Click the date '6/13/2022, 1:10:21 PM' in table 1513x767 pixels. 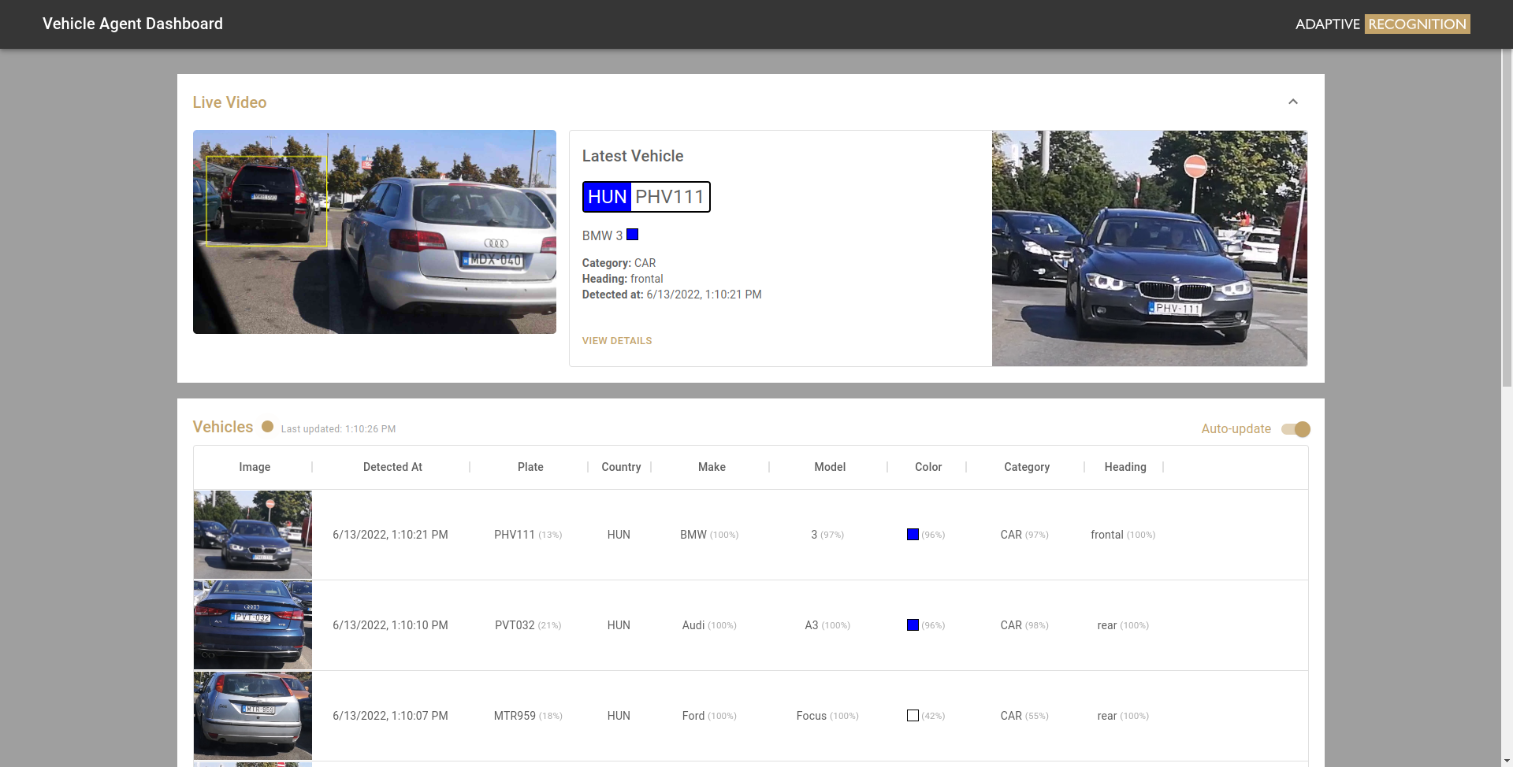coord(390,535)
